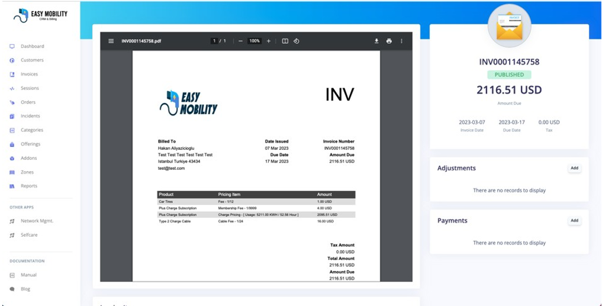The height and width of the screenshot is (306, 602).
Task: Download the invoice PDF
Action: point(376,41)
